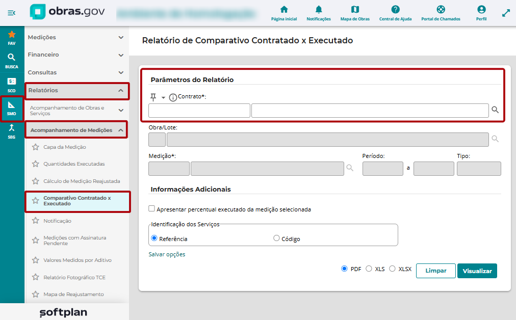Favorite Quantidades Executadas with its star
This screenshot has height=320, width=516.
pyautogui.click(x=36, y=164)
